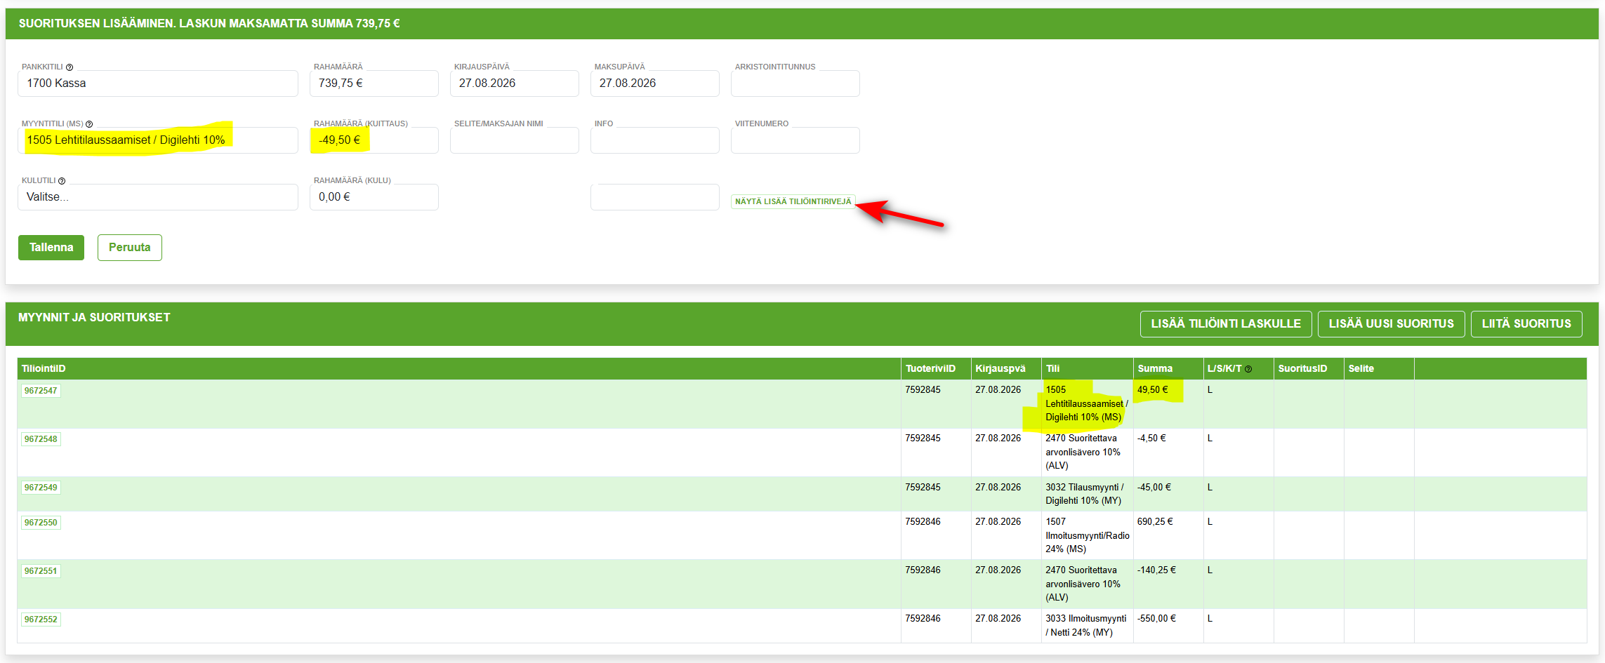
Task: Click the Kulutili help question icon
Action: pos(62,181)
